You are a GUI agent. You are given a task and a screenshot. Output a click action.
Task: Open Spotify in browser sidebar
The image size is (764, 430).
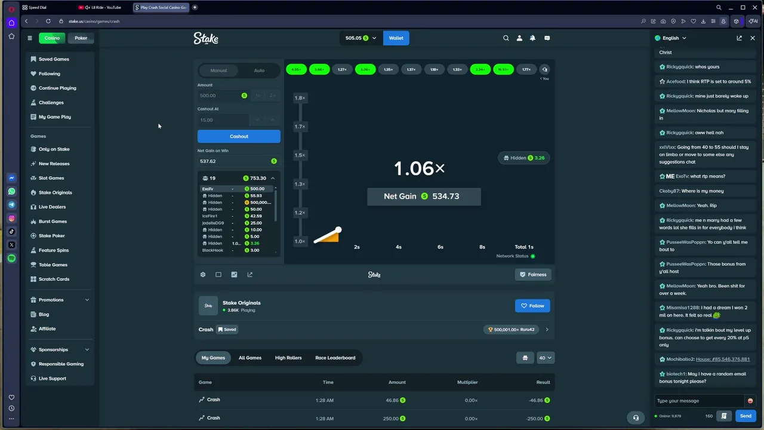pos(11,259)
